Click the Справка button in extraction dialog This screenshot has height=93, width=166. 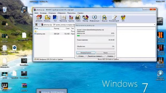[x=110, y=56]
